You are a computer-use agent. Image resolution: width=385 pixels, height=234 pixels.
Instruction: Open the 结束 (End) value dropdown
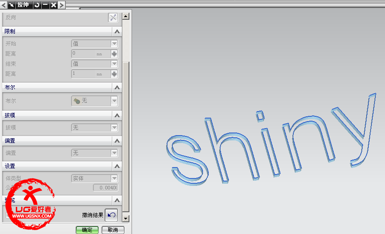click(114, 64)
